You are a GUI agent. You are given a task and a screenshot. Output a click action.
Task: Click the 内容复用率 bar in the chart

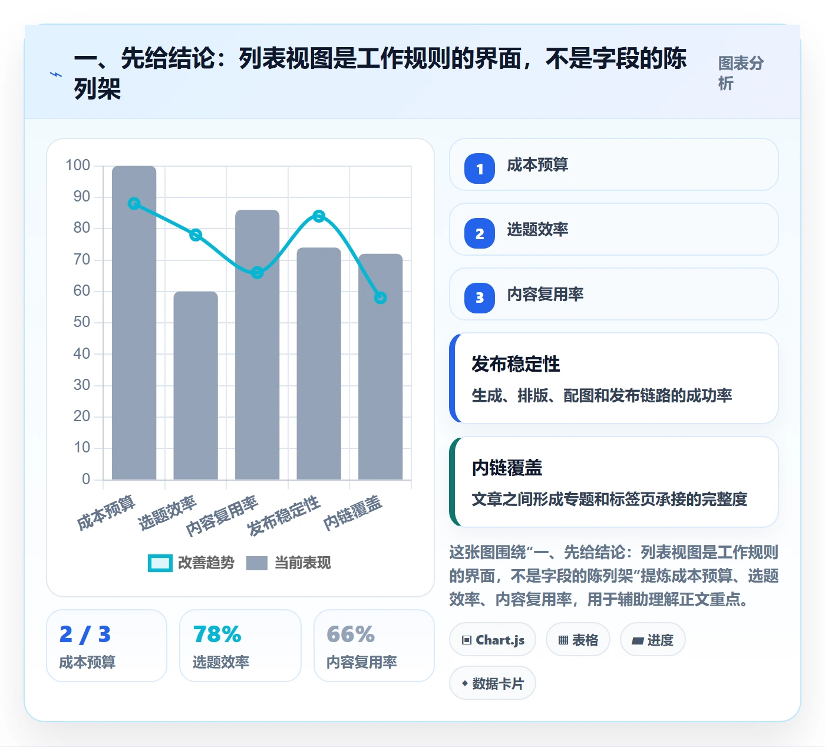tap(258, 345)
